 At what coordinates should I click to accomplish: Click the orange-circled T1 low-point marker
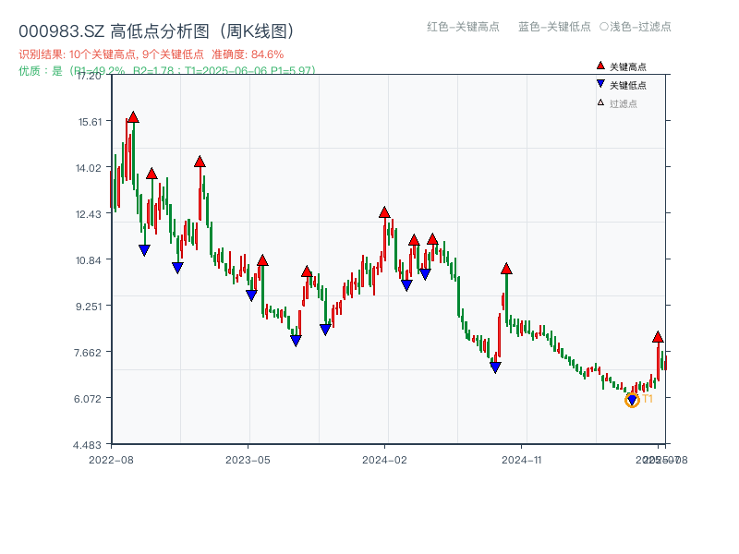633,399
